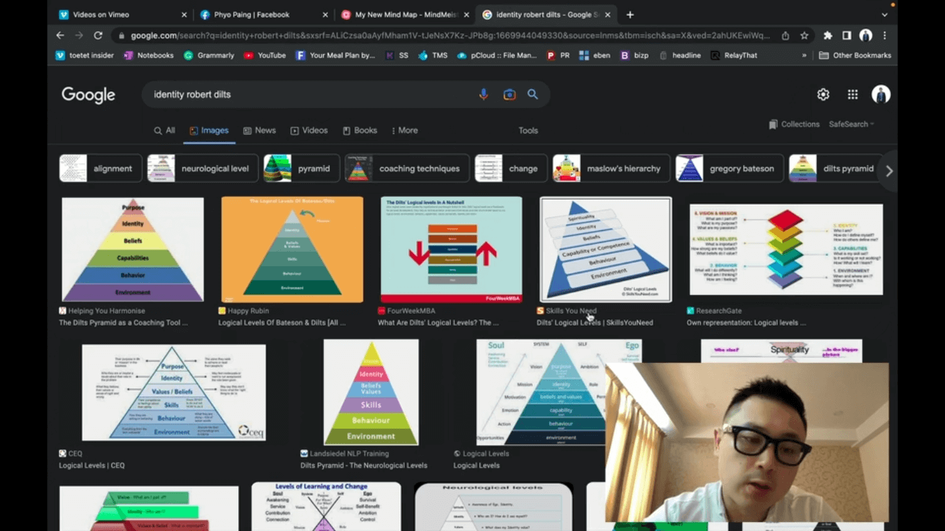Go back with the browser back arrow
945x531 pixels.
point(60,35)
